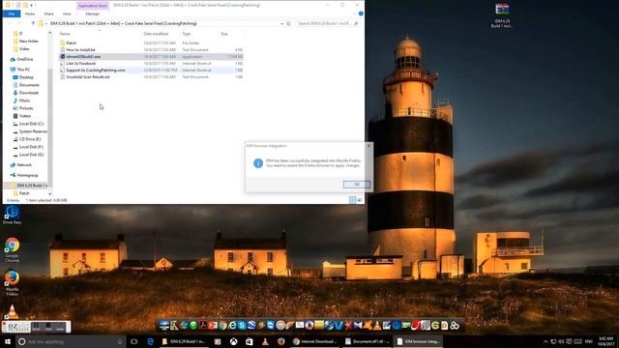Open Downloads in the navigation pane
Screen dimensions: 619x348
[x=29, y=93]
